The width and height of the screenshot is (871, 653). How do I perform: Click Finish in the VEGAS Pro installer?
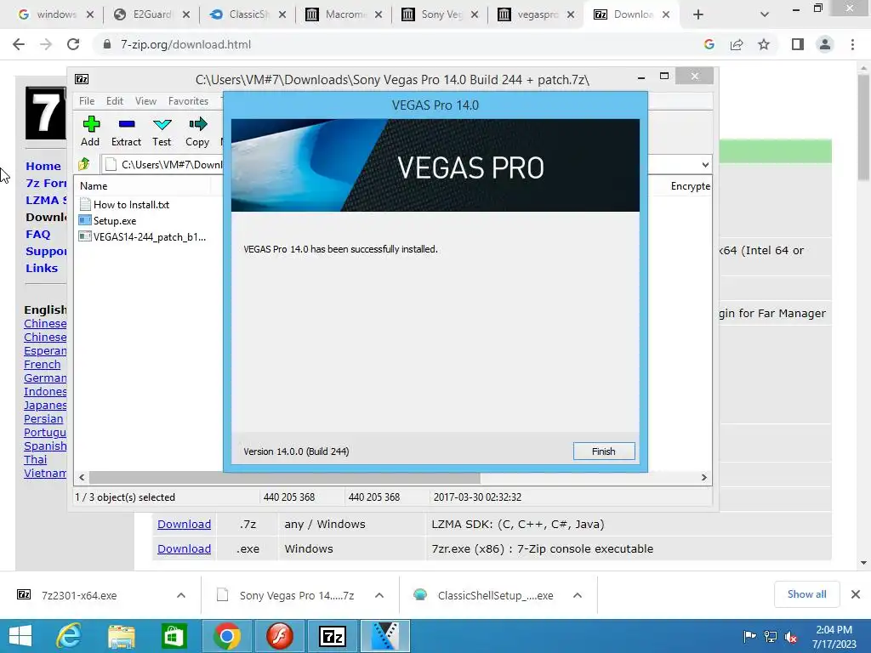[x=604, y=451]
